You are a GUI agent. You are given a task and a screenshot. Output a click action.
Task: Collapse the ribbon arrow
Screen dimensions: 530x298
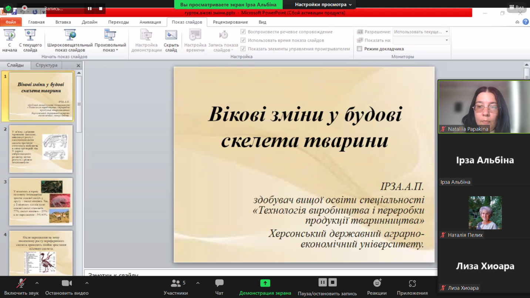coord(517,22)
